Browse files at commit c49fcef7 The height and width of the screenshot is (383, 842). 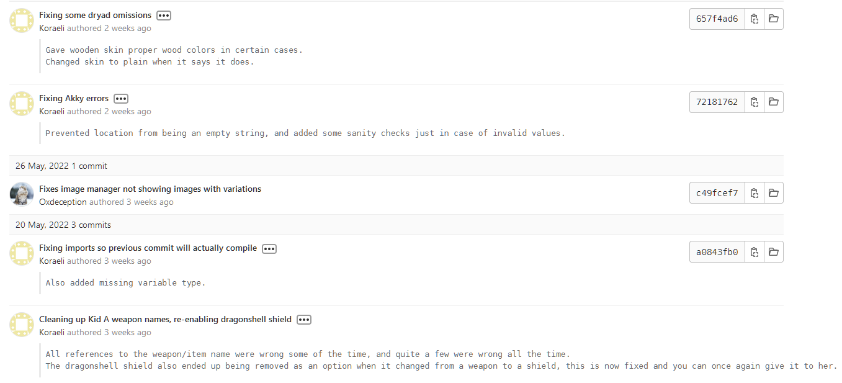tap(773, 192)
